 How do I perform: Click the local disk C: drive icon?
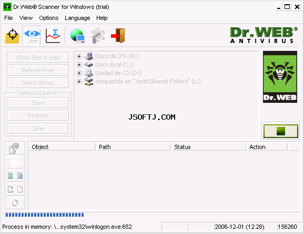click(x=89, y=65)
